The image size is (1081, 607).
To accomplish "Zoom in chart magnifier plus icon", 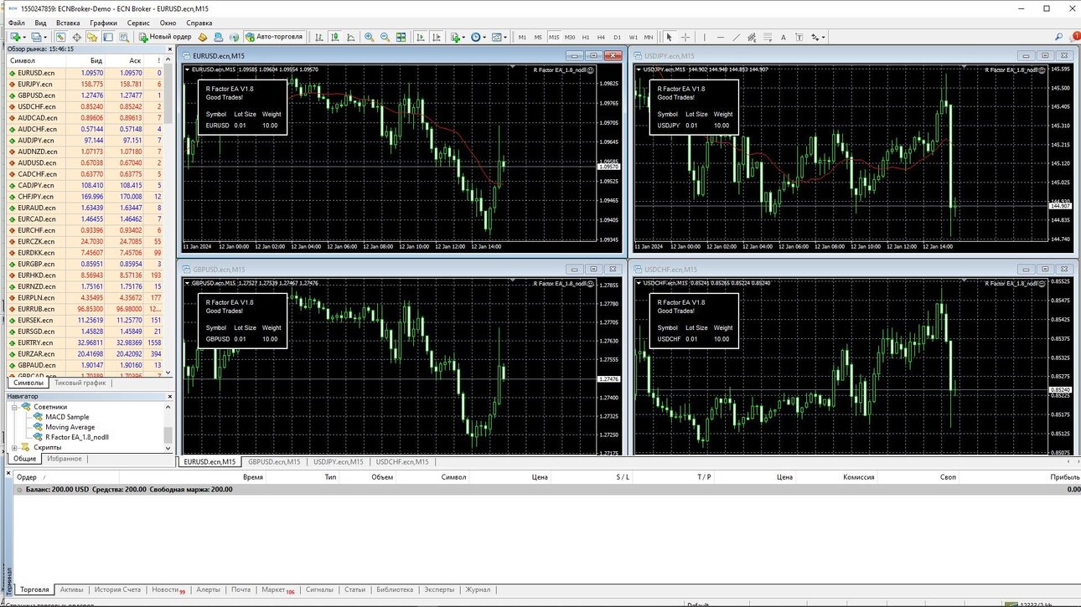I will point(370,37).
